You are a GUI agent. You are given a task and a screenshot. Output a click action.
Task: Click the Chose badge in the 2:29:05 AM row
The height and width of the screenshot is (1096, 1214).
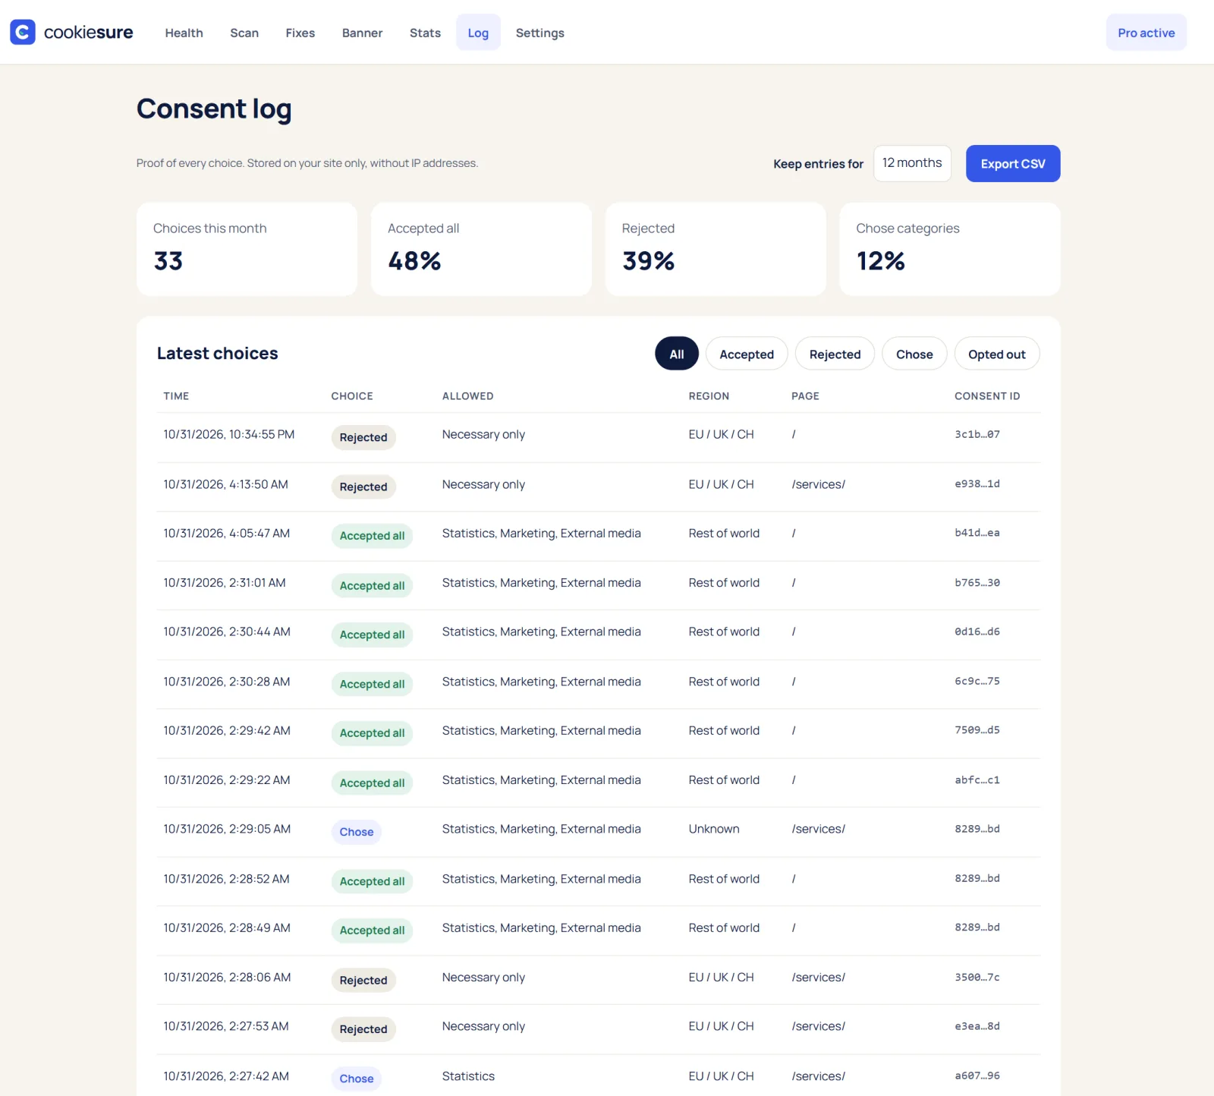(357, 832)
